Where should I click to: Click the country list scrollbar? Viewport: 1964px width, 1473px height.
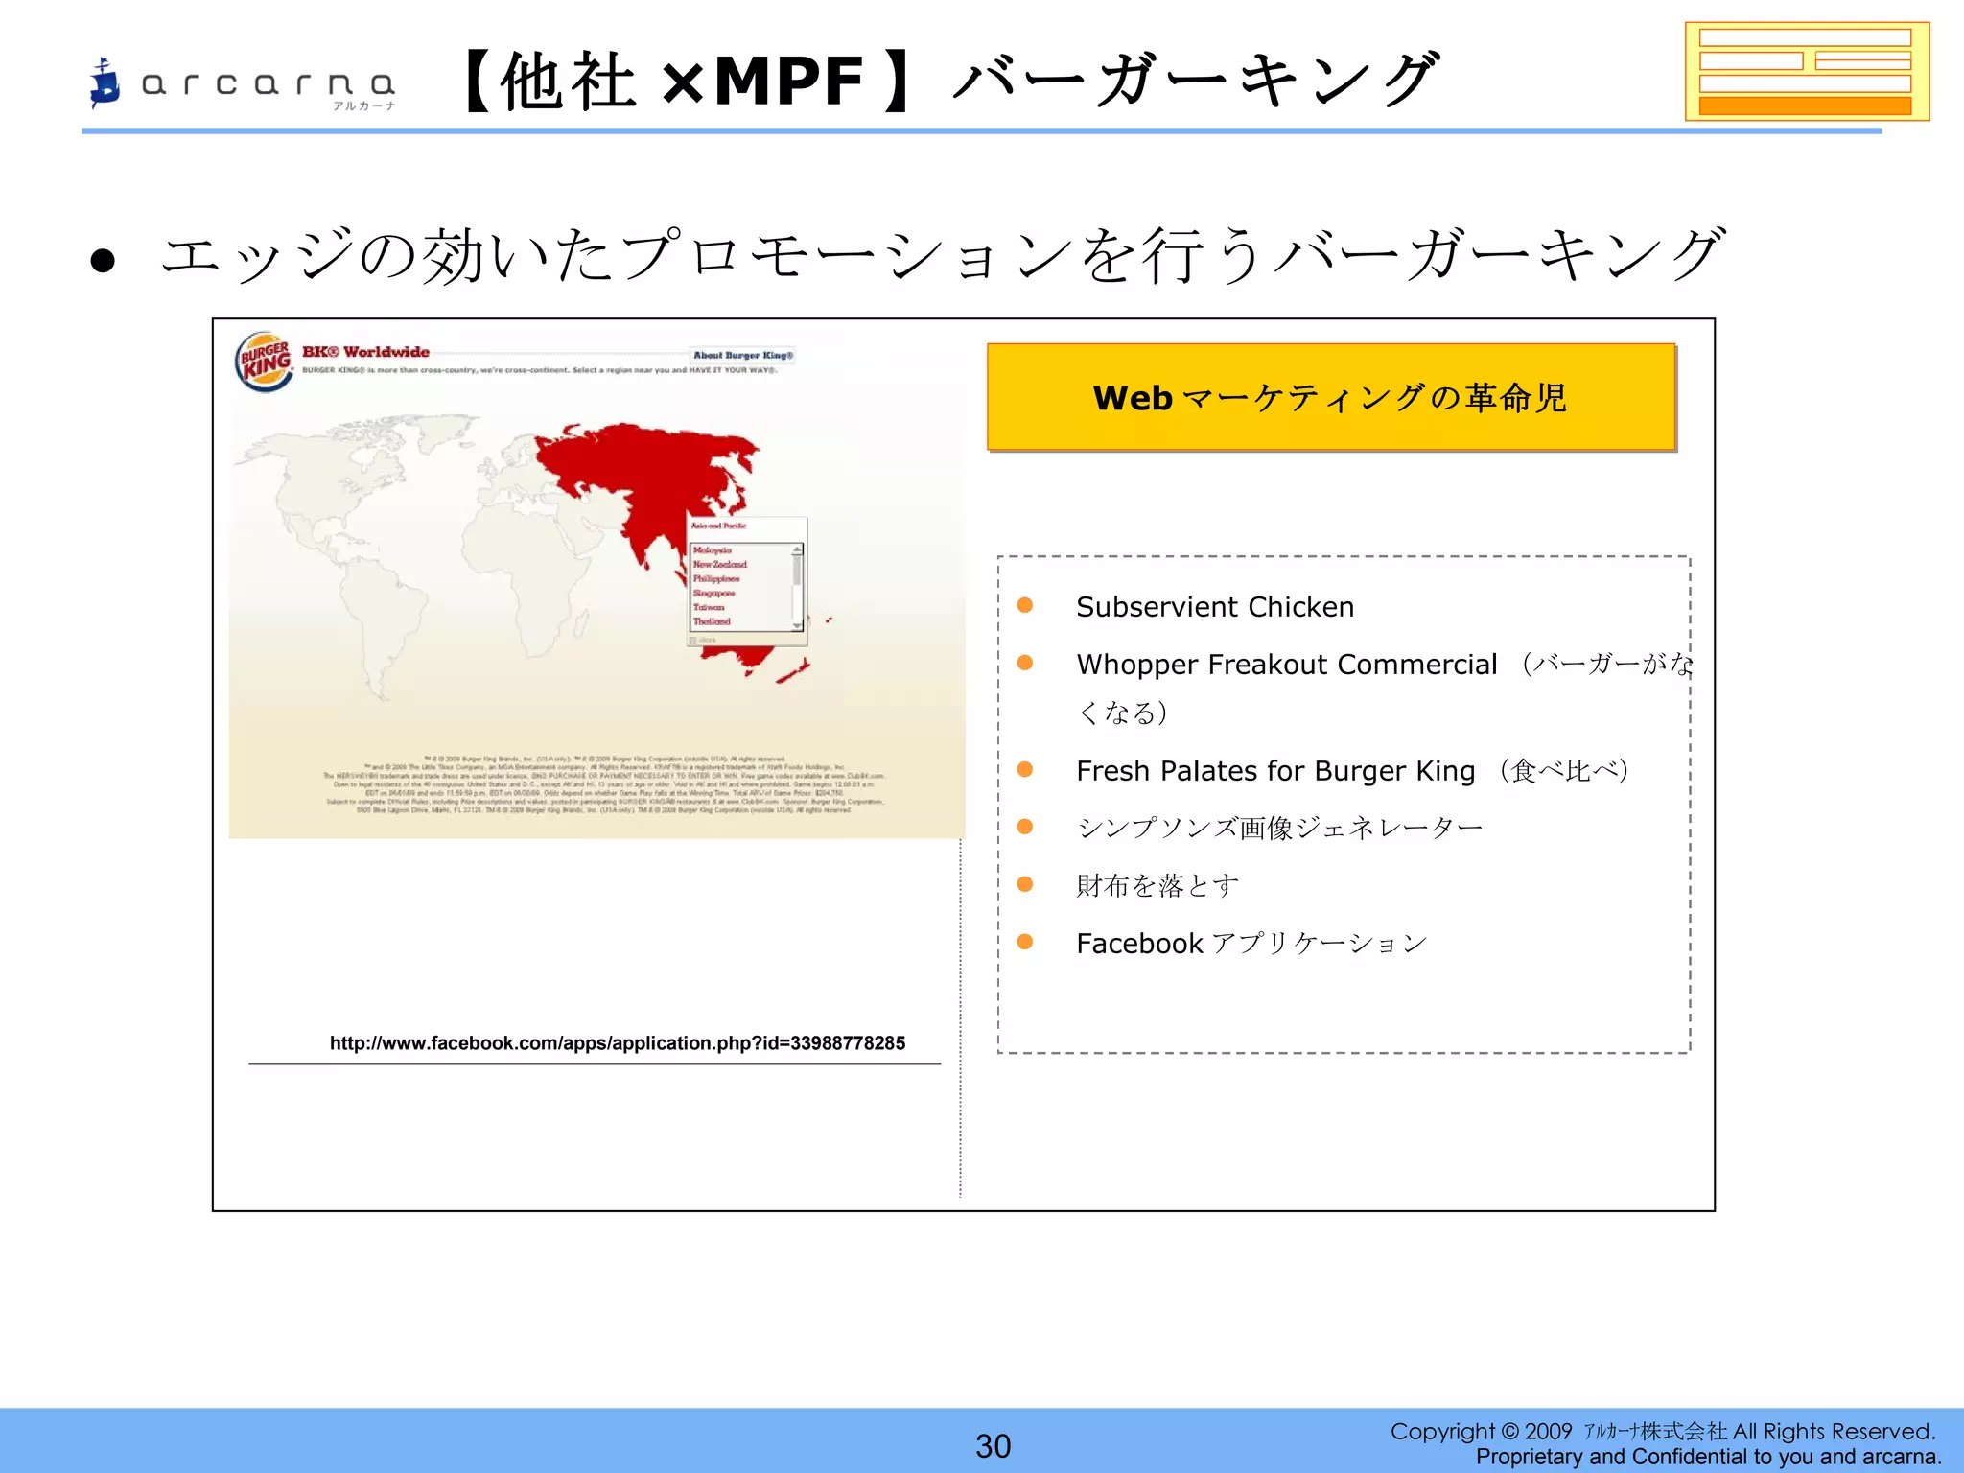pos(797,587)
